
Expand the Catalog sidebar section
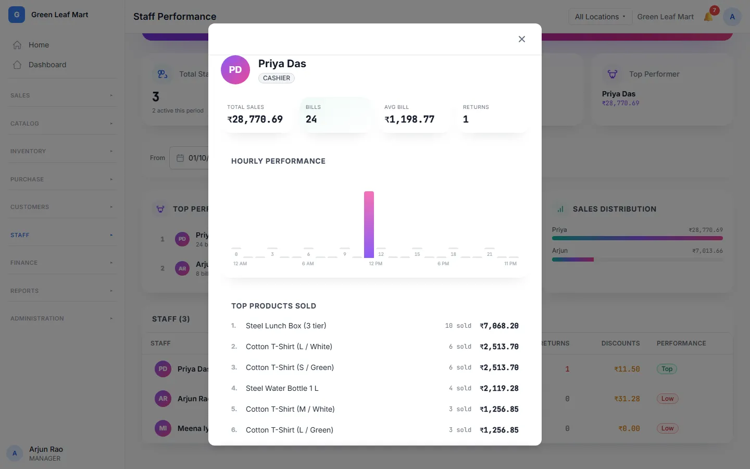click(63, 124)
